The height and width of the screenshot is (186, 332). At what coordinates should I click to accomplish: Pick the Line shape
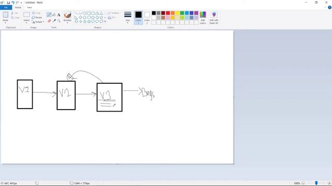coord(76,13)
